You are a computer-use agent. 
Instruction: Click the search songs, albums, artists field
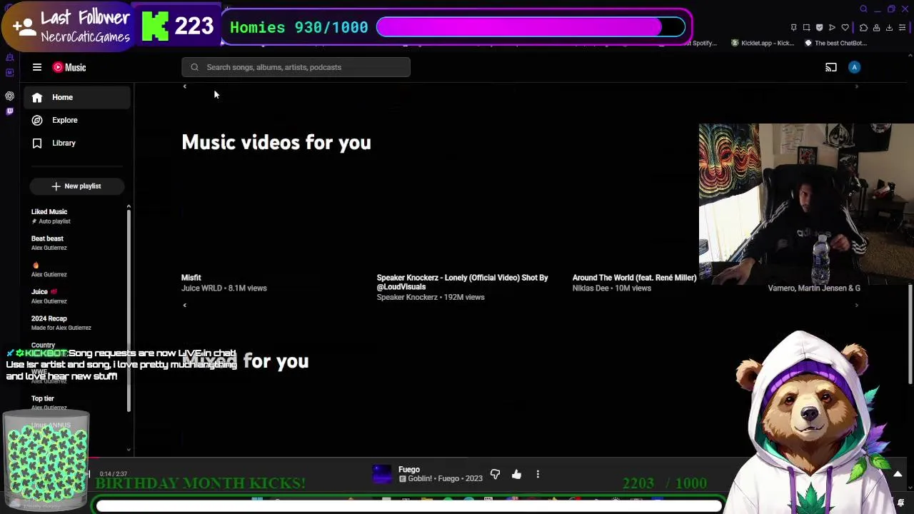click(x=296, y=67)
